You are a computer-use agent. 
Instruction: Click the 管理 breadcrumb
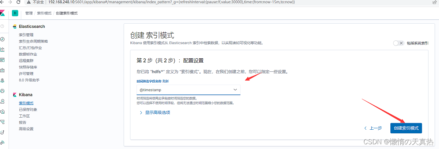[29, 13]
